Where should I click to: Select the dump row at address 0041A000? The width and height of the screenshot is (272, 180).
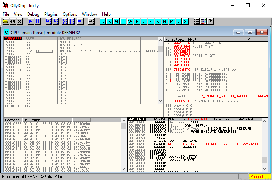47,123
